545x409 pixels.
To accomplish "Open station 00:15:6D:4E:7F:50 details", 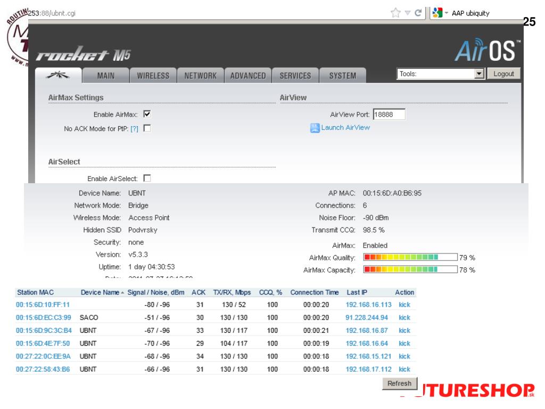I will (x=43, y=343).
